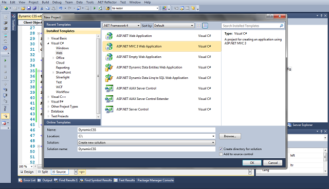329x189 pixels.
Task: Select Dynamic Data Linq to SQL icon
Action: tap(109, 77)
